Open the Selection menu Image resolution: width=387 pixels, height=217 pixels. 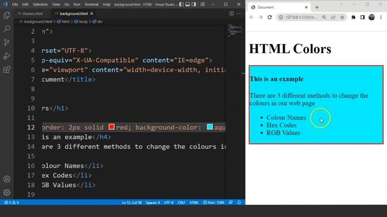(41, 4)
